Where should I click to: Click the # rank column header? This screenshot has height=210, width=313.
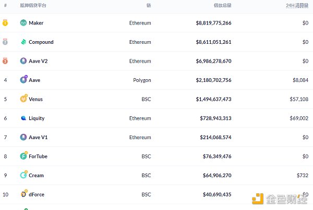tap(5, 5)
